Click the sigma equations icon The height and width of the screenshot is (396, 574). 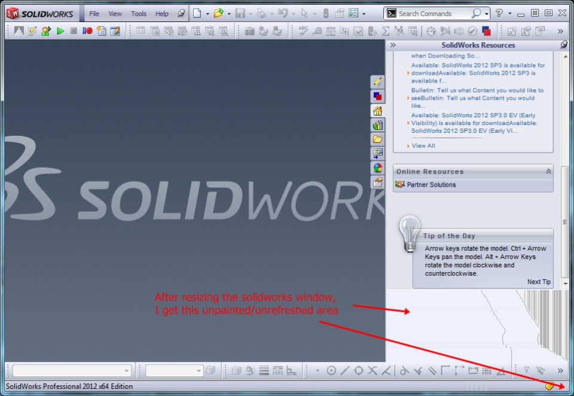[x=386, y=32]
